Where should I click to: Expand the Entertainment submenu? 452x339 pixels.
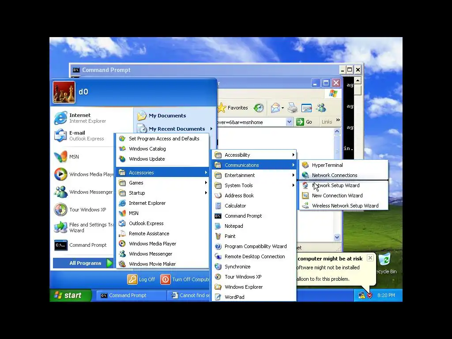click(x=254, y=175)
